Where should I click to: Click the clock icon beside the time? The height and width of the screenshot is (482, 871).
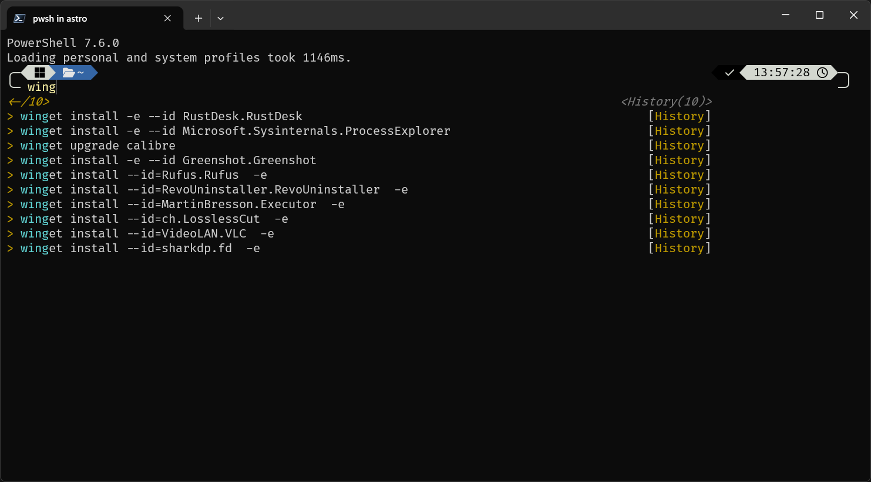pyautogui.click(x=822, y=73)
